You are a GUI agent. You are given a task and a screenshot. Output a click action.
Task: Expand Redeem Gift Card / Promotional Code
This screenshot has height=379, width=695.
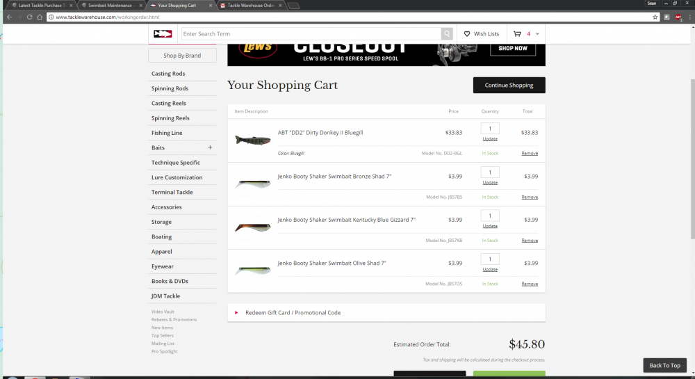click(x=386, y=312)
